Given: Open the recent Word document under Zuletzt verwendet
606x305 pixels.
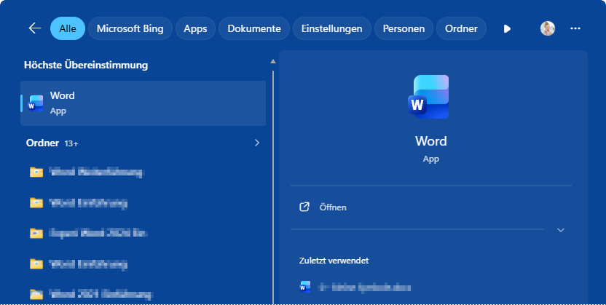Looking at the screenshot, I should tap(355, 287).
